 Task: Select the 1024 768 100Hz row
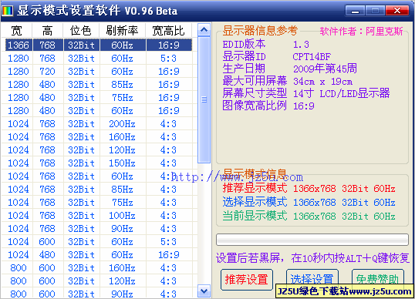point(99,216)
